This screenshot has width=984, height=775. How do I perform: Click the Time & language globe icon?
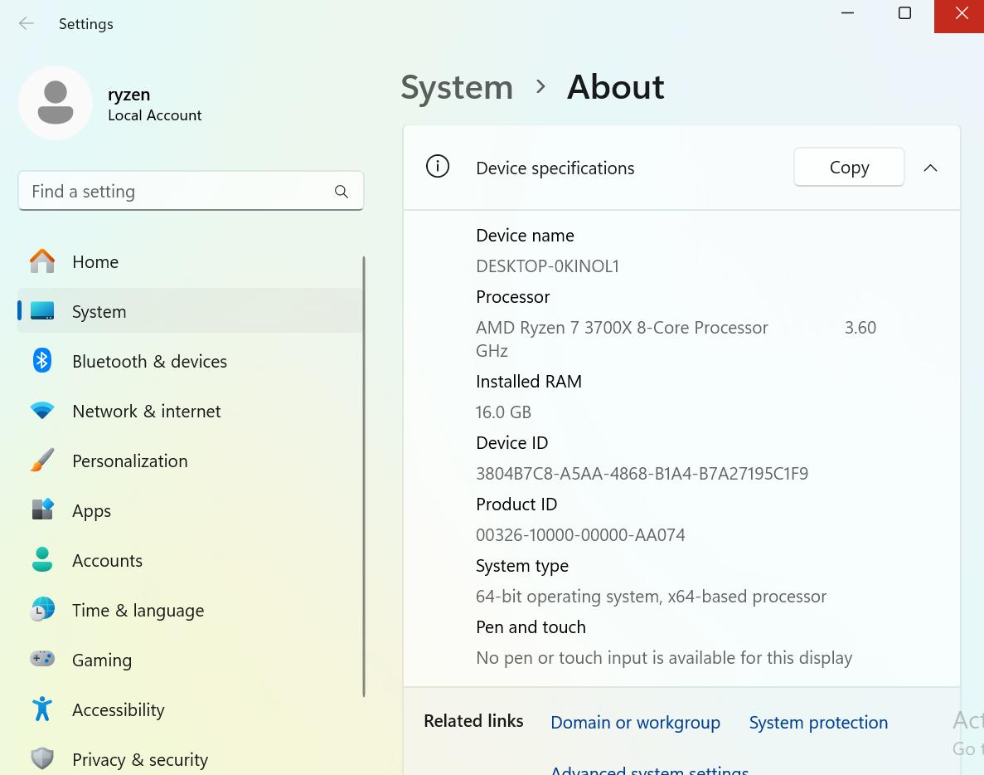(42, 609)
